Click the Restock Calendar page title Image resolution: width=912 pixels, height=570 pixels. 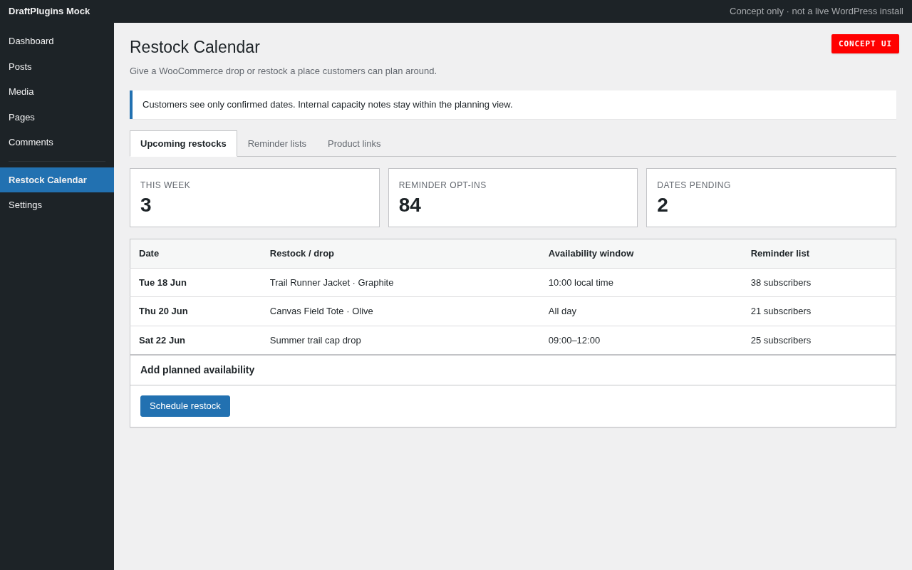pyautogui.click(x=195, y=48)
